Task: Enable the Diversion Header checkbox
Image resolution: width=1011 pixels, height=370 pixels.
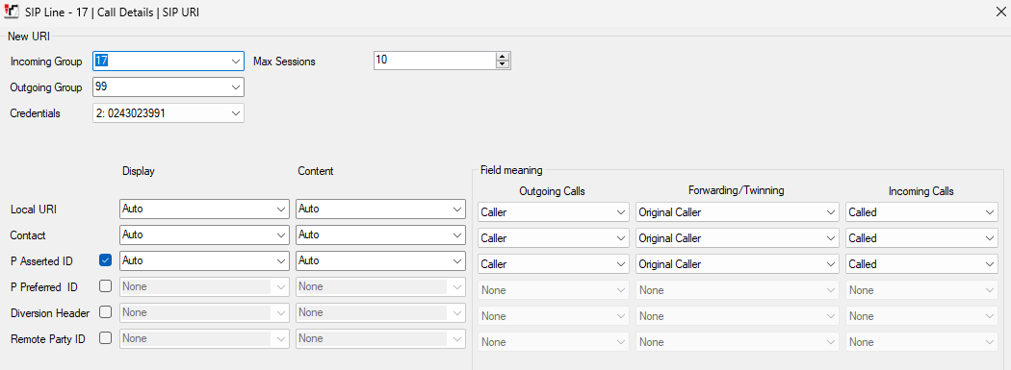Action: pyautogui.click(x=106, y=311)
